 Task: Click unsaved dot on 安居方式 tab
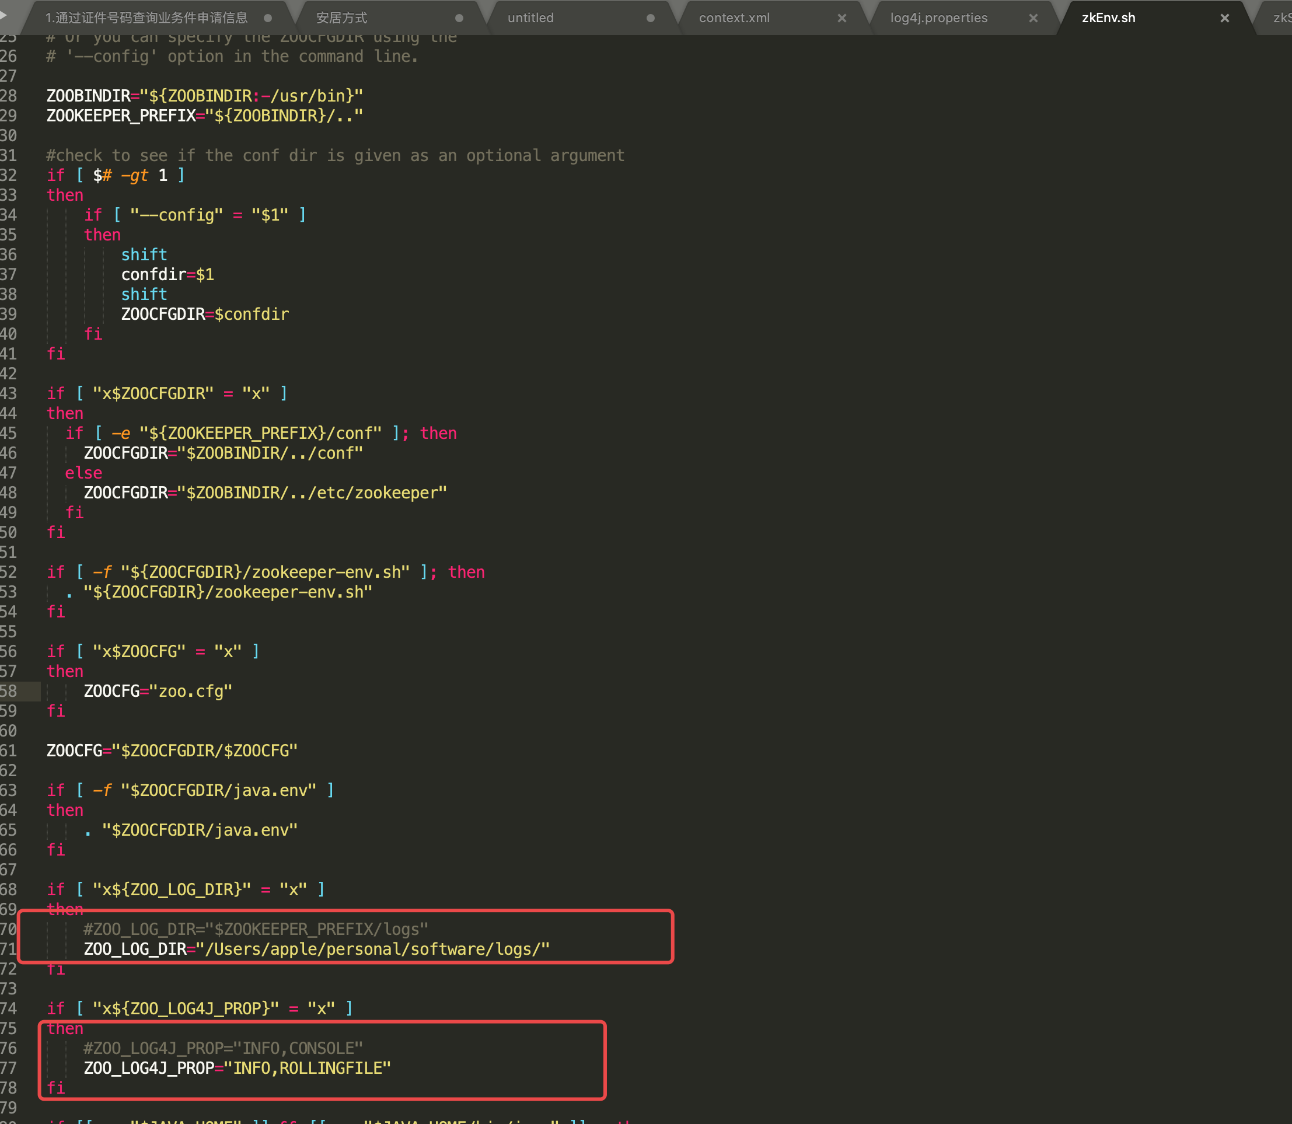point(459,18)
